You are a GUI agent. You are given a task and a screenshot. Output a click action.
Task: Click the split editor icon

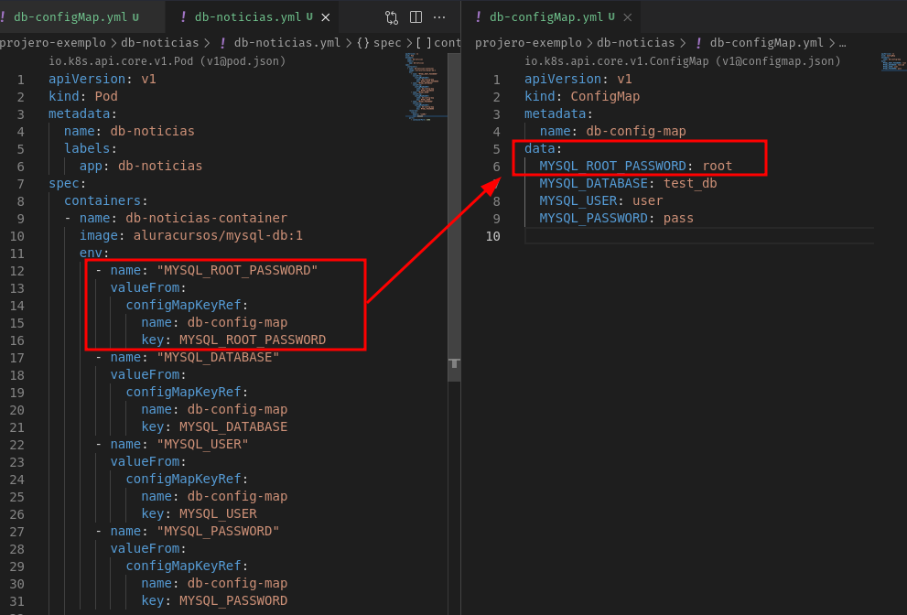(x=416, y=17)
